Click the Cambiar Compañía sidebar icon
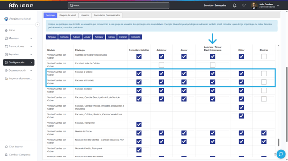This screenshot has width=288, height=161. 6,155
